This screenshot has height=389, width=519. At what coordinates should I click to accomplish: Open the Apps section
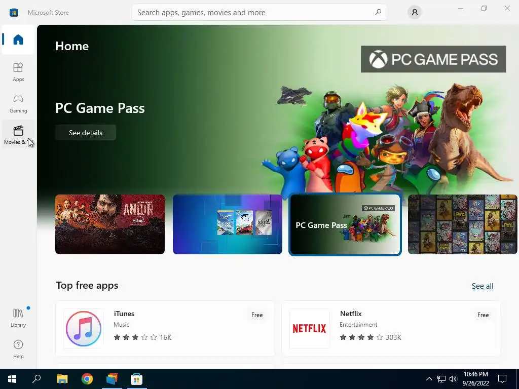point(18,72)
